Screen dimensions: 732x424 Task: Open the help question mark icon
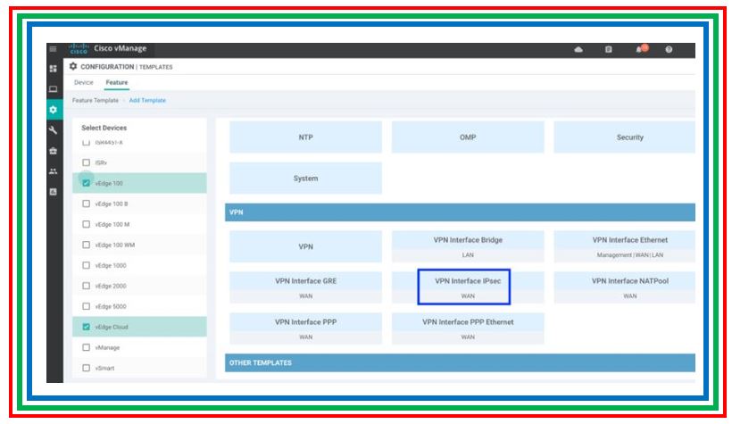tap(669, 50)
